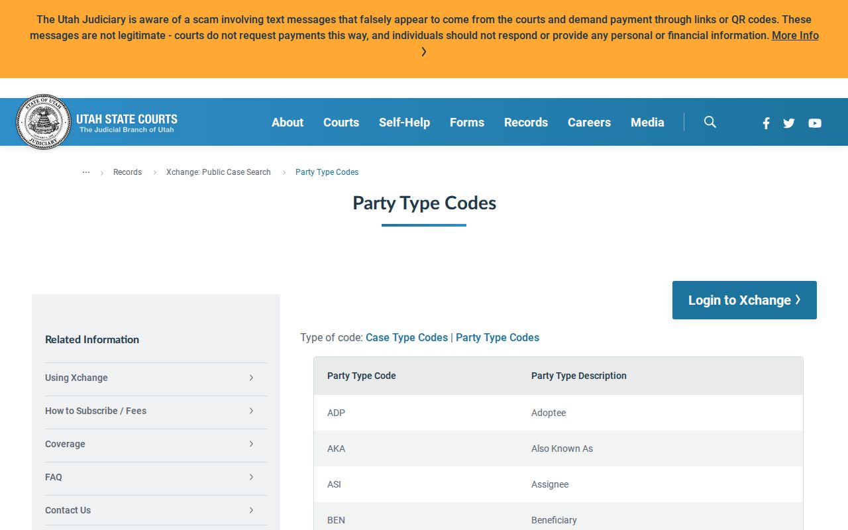
Task: Click the Login to Xchange button
Action: (745, 300)
